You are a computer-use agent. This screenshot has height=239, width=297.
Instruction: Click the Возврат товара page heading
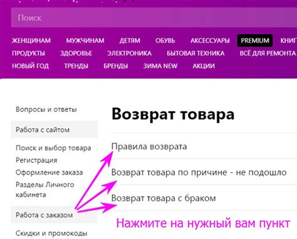[x=173, y=114]
